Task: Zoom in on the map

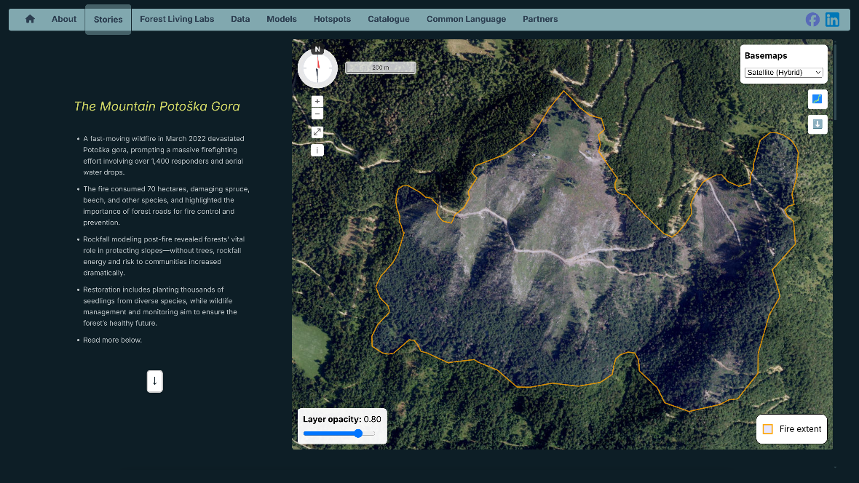Action: pos(317,101)
